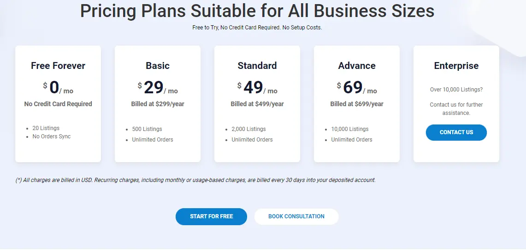Click the 'Billed at $499/year' text
The height and width of the screenshot is (250, 526).
(x=257, y=104)
